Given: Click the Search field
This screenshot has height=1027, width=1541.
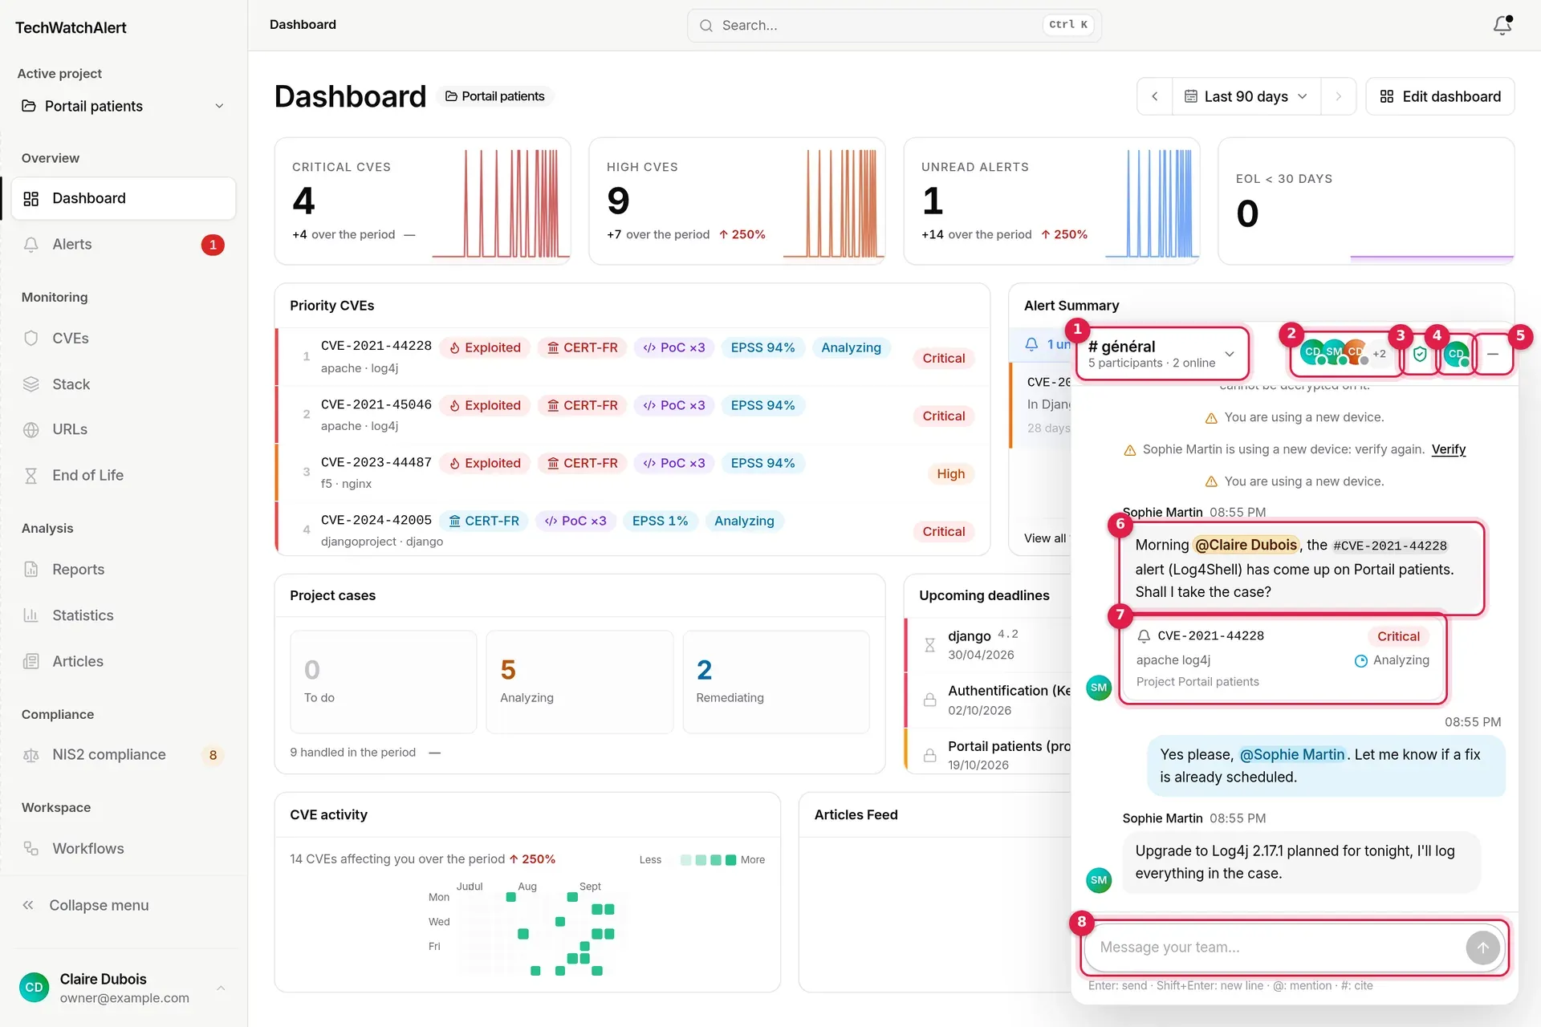Looking at the screenshot, I should point(894,26).
